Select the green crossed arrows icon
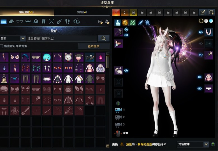The width and height of the screenshot is (218, 151). point(133,23)
